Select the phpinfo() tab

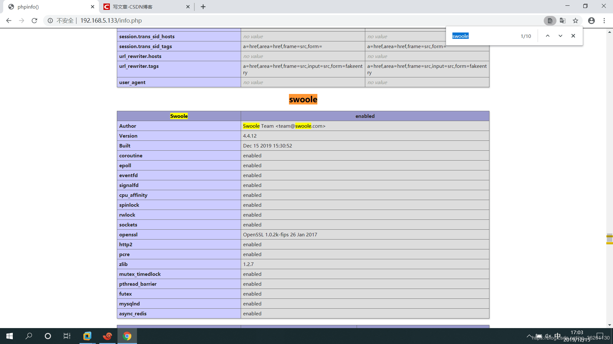48,7
